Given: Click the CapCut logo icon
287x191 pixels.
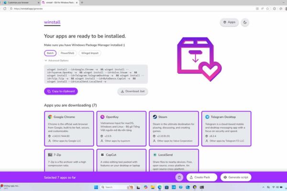Looking at the screenshot, I should pos(102,155).
